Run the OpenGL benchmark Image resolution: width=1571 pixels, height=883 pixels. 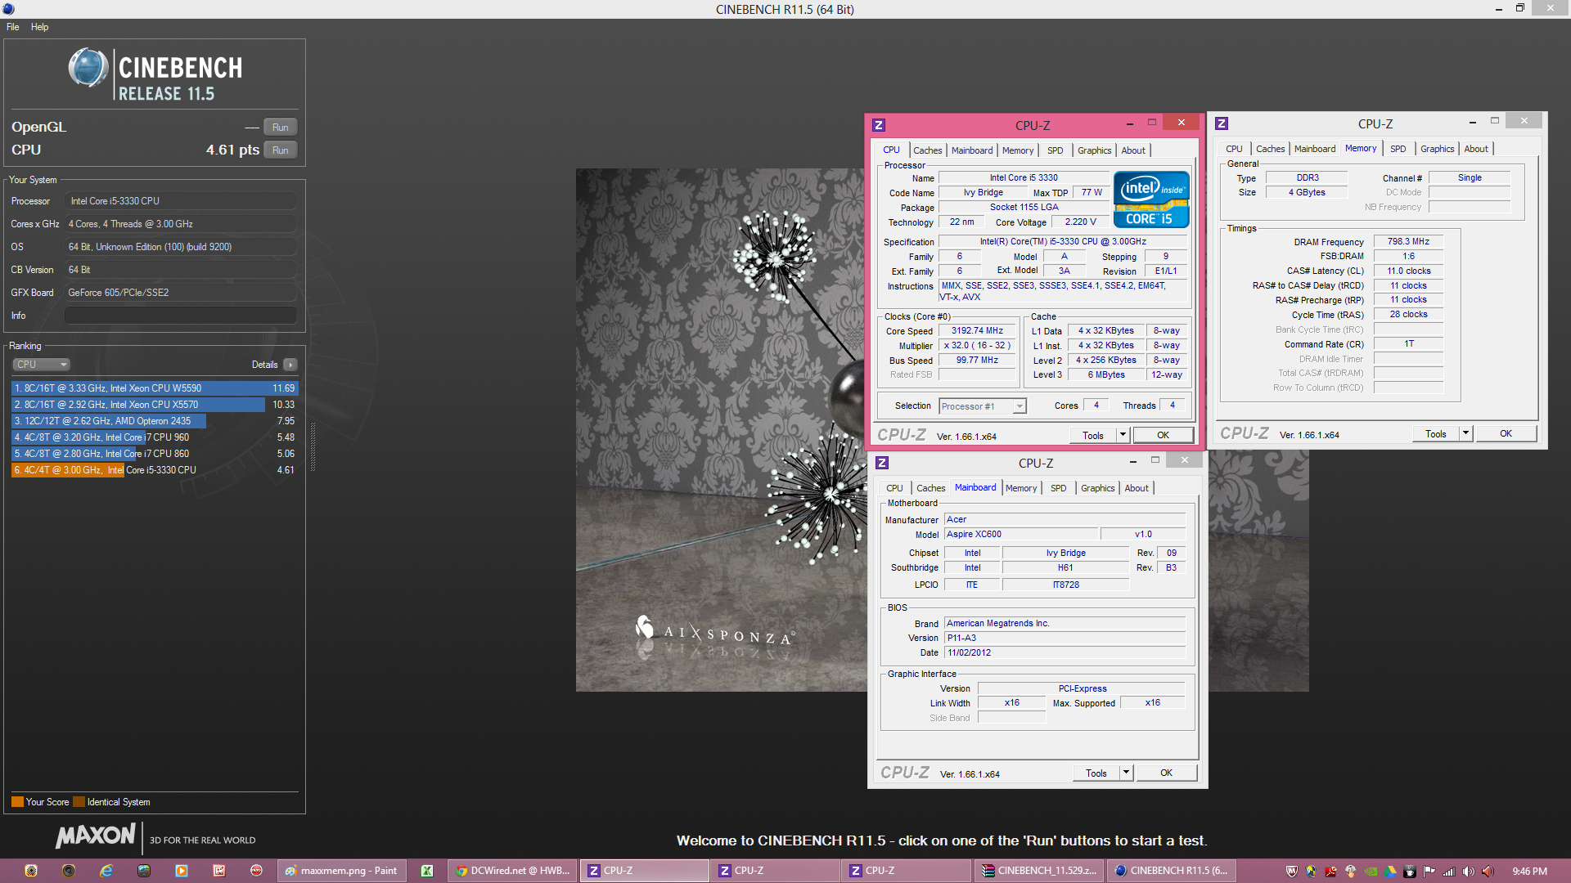click(x=281, y=128)
